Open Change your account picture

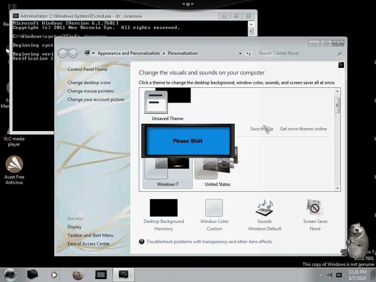coord(96,100)
